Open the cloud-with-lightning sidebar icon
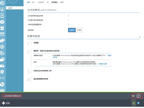The width and height of the screenshot is (144, 108). (x=2, y=66)
